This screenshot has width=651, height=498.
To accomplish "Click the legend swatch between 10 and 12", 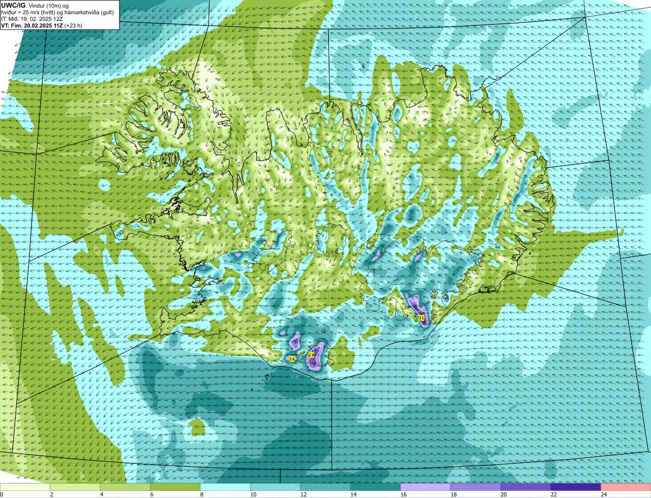I will click(276, 487).
